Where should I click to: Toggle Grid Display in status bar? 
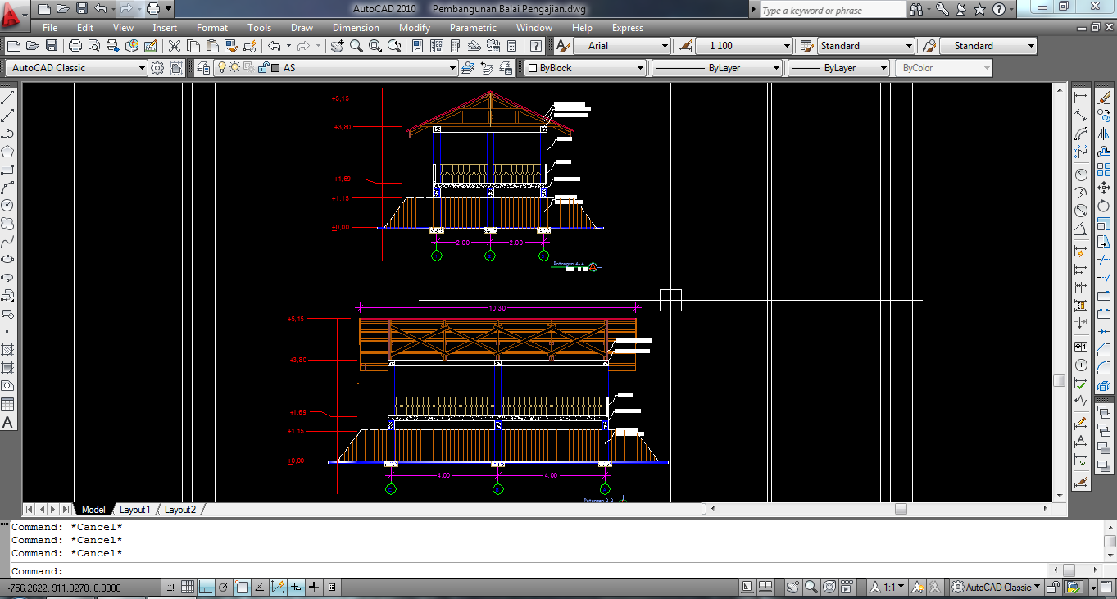click(188, 587)
